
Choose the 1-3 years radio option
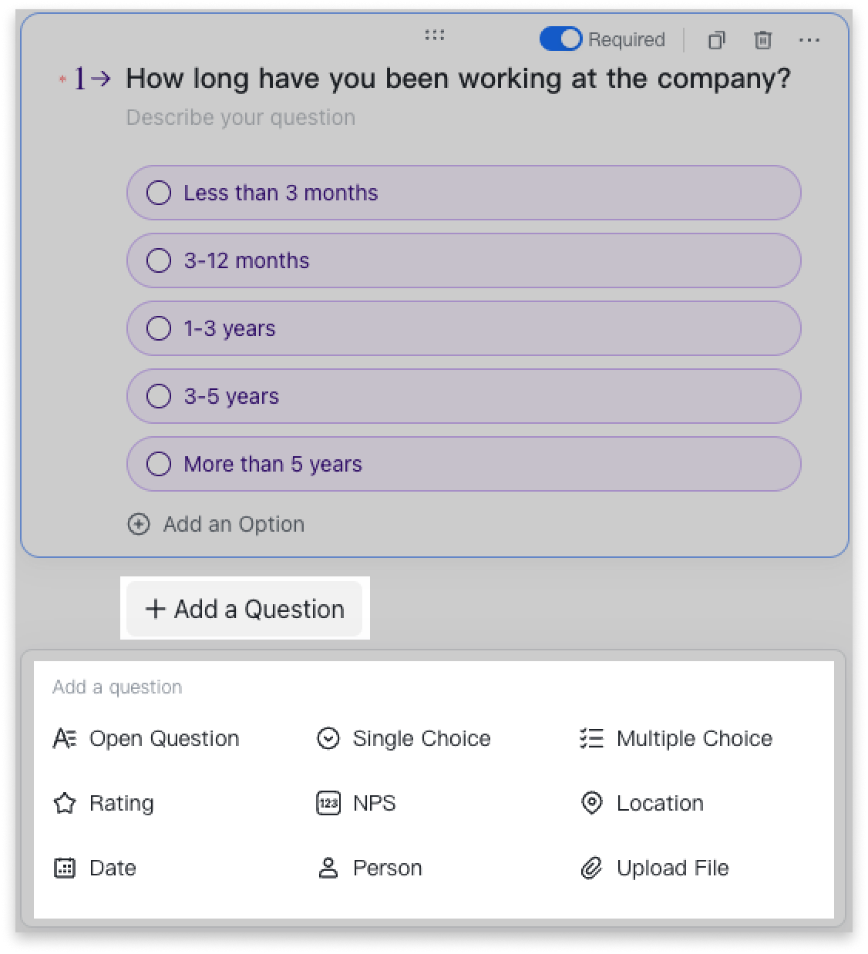click(x=464, y=328)
